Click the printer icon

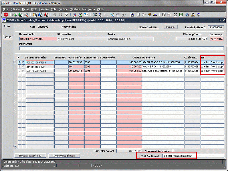coord(75,15)
